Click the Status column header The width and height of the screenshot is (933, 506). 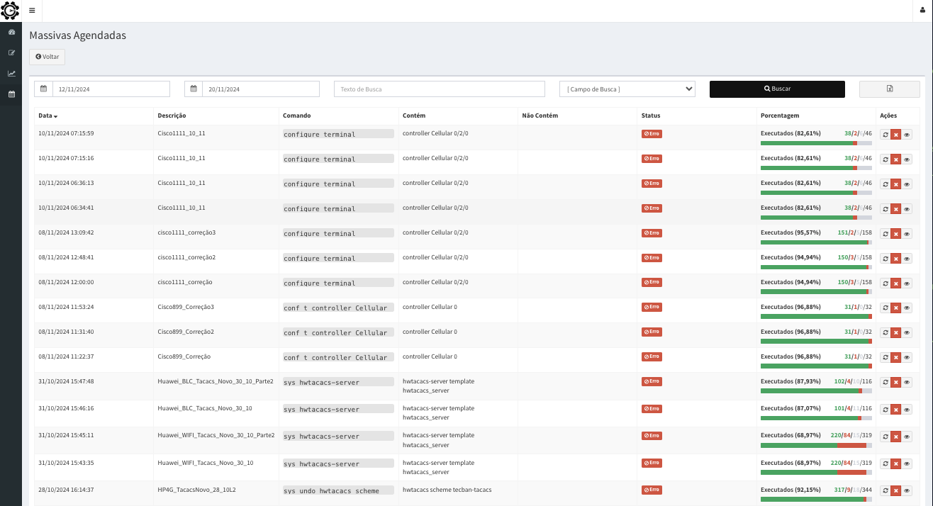(651, 116)
